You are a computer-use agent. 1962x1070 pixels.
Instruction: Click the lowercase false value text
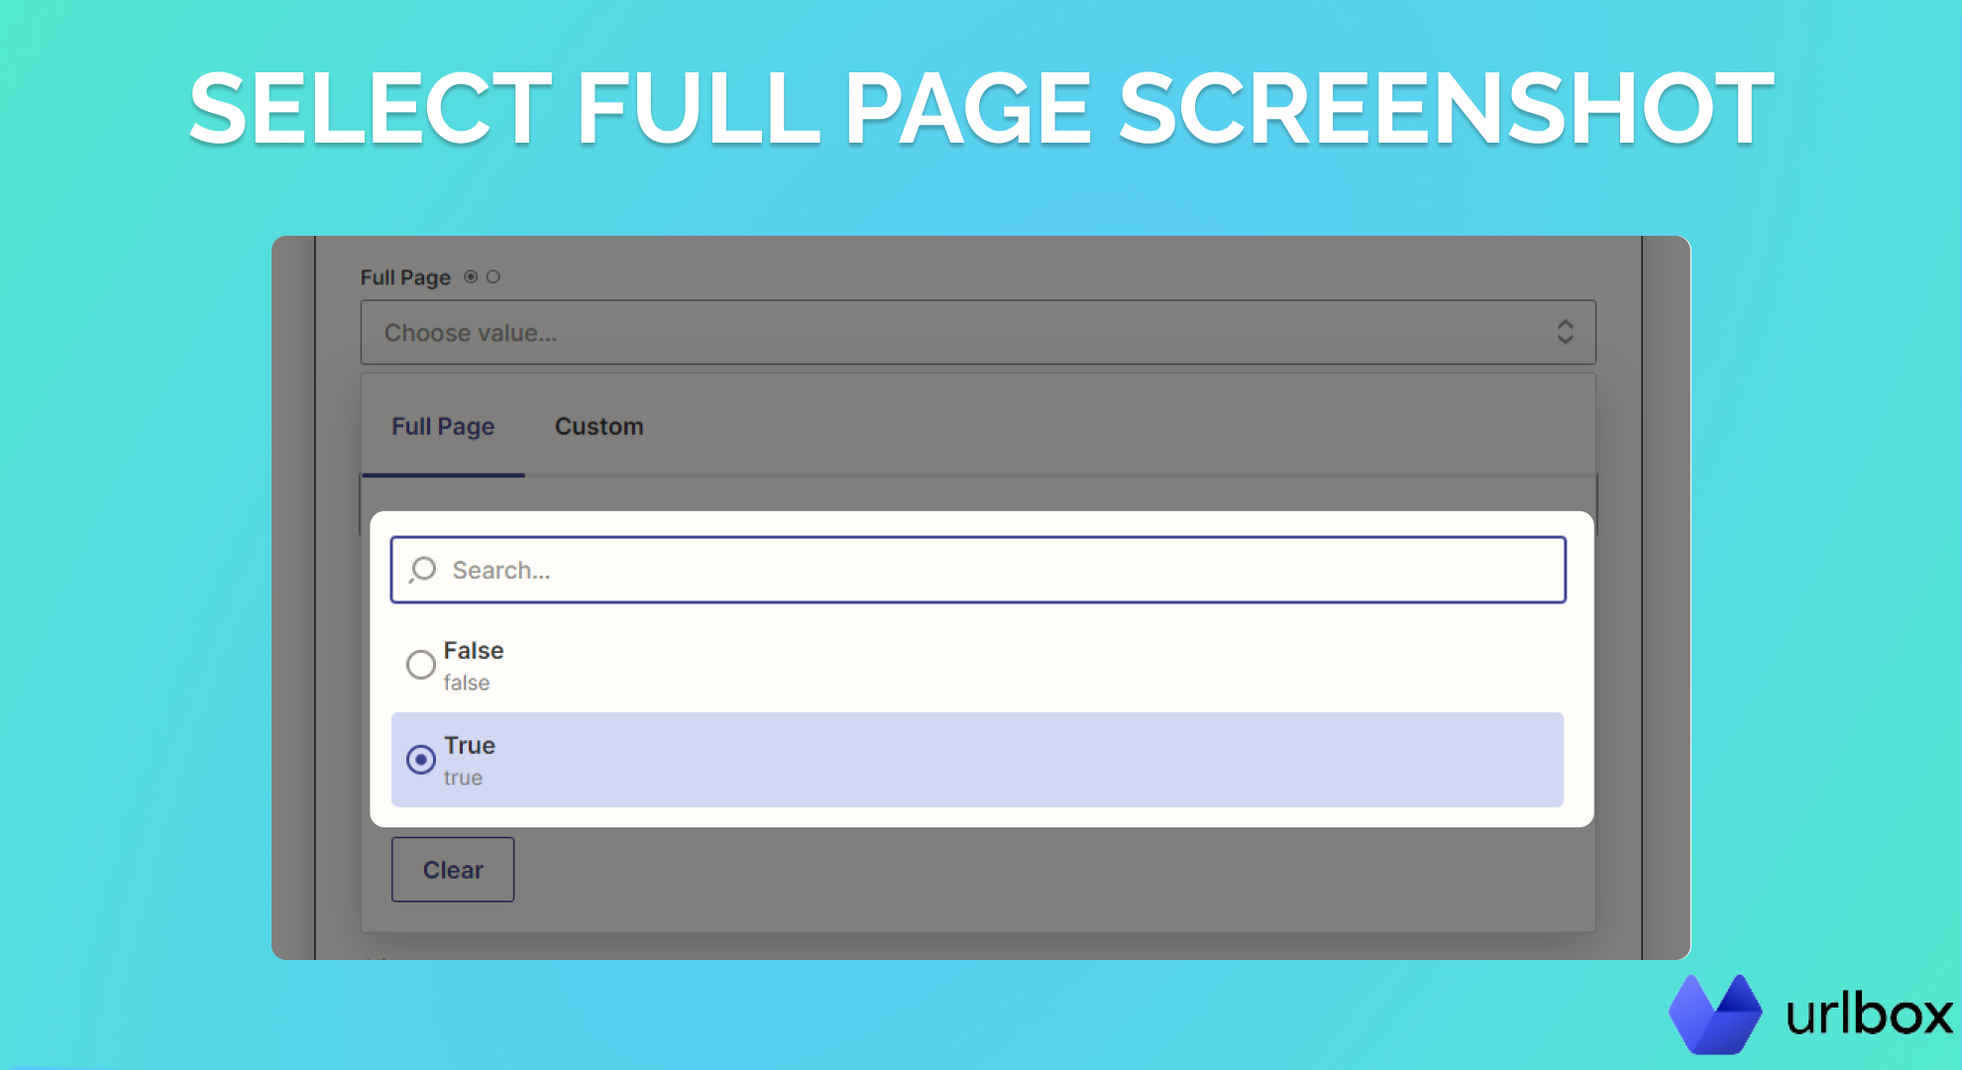coord(466,684)
